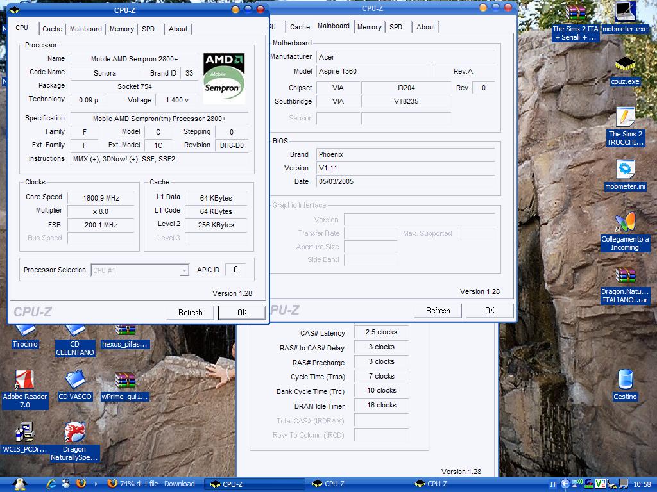The image size is (657, 492).
Task: Click the Instructions field MMX, 3DNow!, SSE
Action: pos(160,159)
